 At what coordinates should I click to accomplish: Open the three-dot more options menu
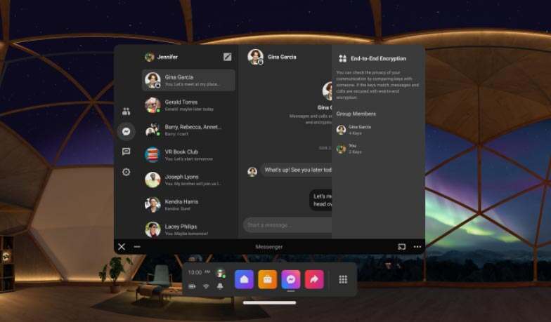[x=417, y=247]
